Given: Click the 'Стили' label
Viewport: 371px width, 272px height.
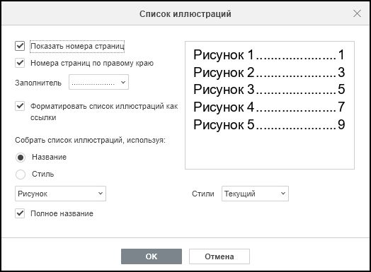Looking at the screenshot, I should tap(202, 194).
